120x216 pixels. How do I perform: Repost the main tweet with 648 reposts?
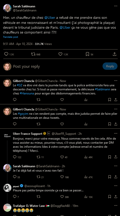click(x=33, y=54)
